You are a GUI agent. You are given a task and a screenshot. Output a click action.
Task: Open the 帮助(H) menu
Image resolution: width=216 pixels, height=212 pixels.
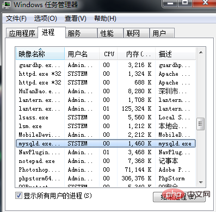105,19
